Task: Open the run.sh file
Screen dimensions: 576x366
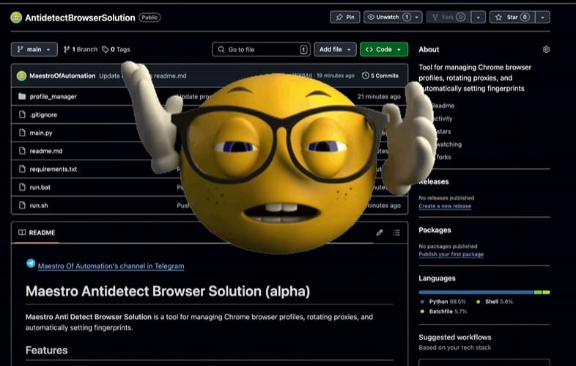Action: pyautogui.click(x=39, y=205)
